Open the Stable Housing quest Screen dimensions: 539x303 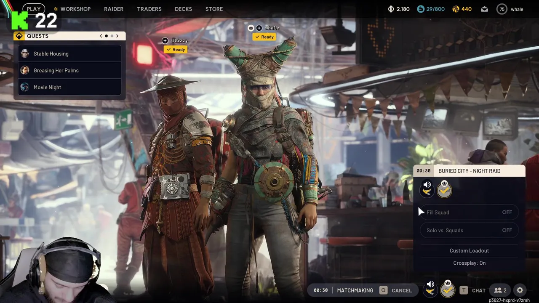point(70,53)
